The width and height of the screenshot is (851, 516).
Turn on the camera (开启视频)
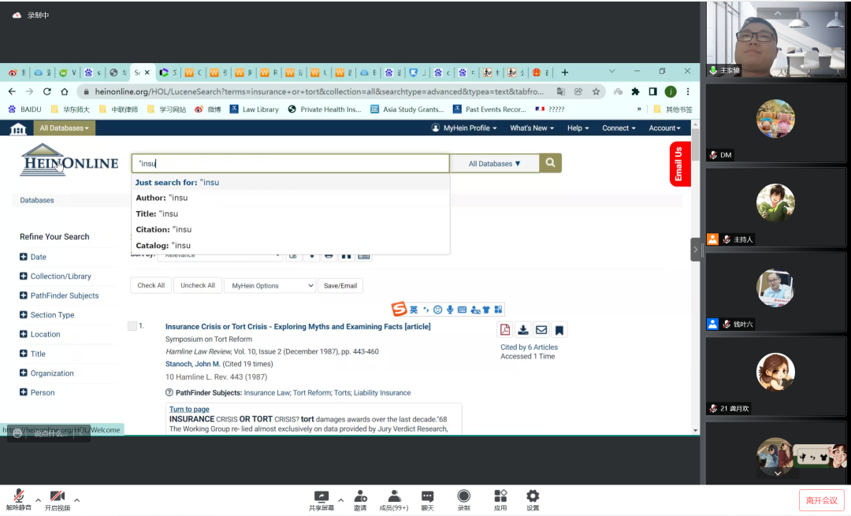[x=58, y=499]
